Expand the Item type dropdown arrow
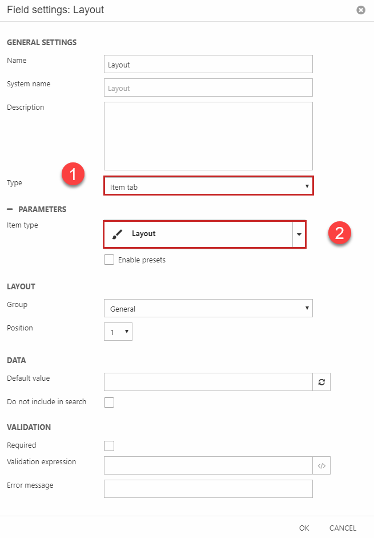Image resolution: width=374 pixels, height=538 pixels. click(299, 234)
